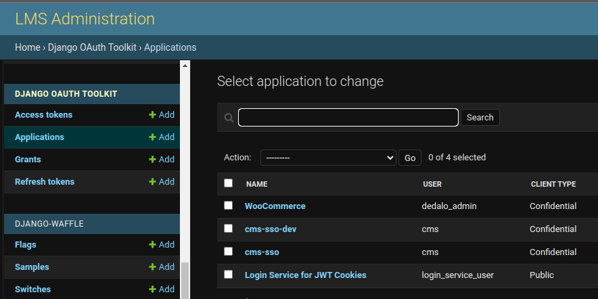598x299 pixels.
Task: Click the login_service_user cell
Action: tap(458, 275)
